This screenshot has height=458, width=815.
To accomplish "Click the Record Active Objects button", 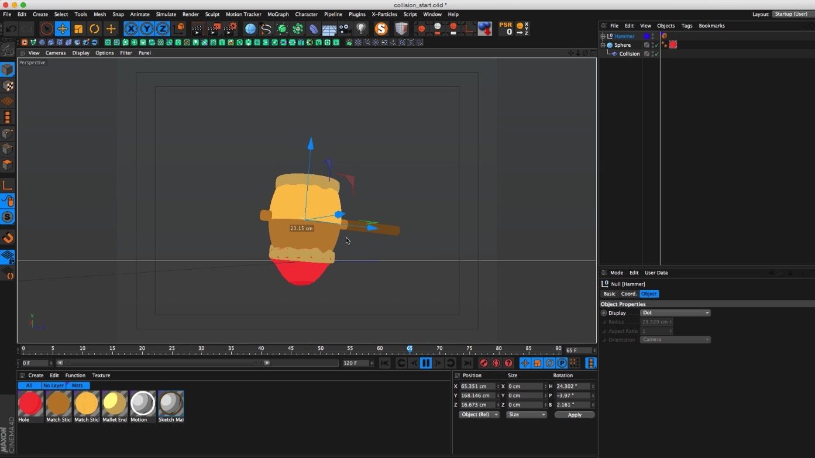I will (x=484, y=363).
